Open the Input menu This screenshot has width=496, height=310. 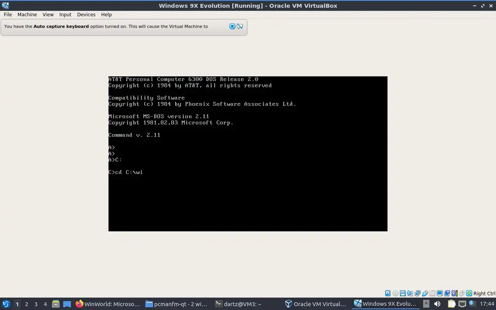[x=65, y=14]
